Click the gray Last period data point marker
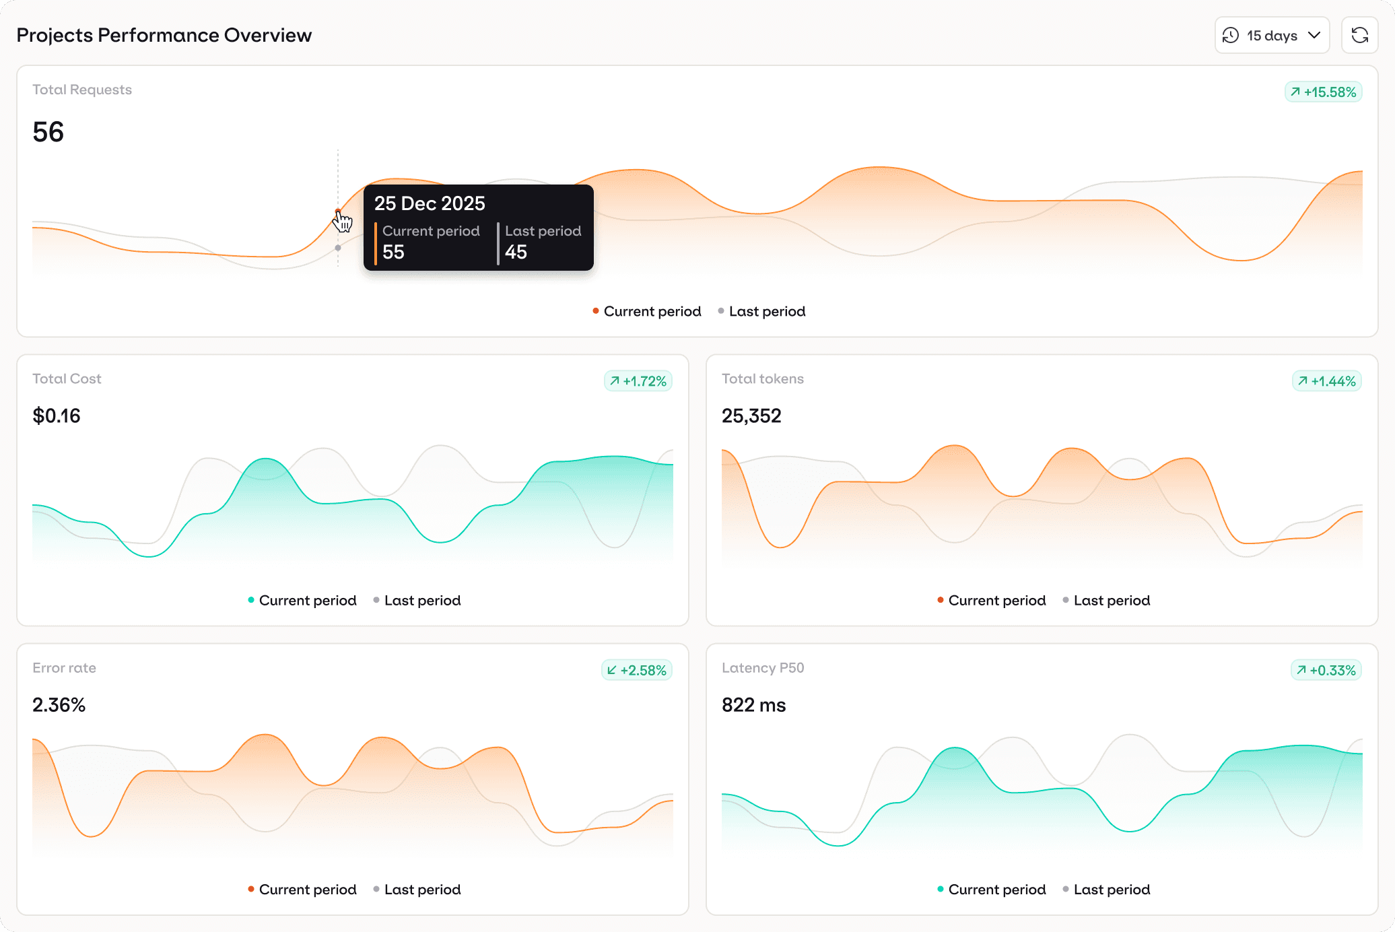 [x=338, y=248]
